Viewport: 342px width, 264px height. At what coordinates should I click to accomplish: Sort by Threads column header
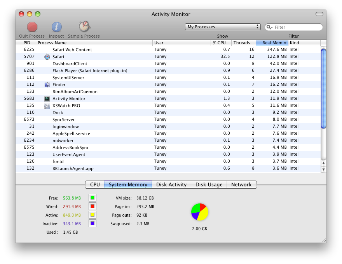click(244, 43)
